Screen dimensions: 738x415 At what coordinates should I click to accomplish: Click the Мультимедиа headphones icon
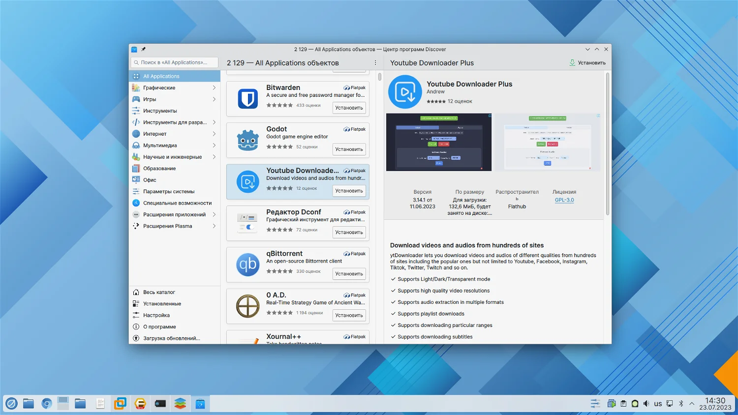tap(136, 146)
